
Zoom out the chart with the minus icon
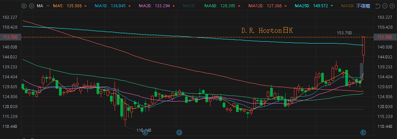click(385, 6)
